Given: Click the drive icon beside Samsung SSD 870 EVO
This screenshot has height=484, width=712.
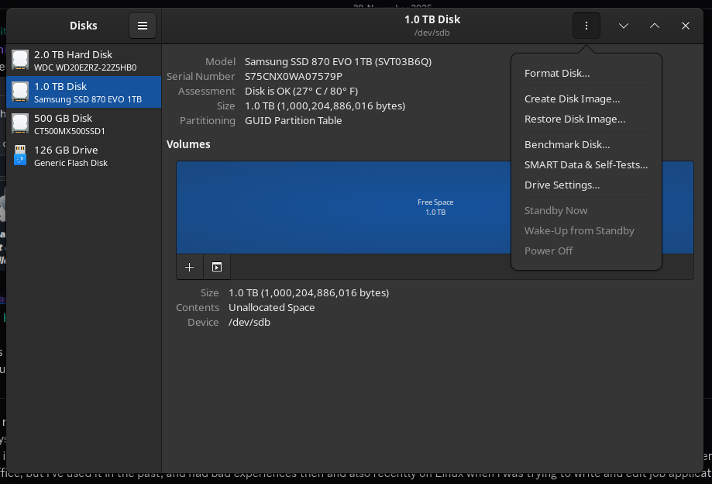Looking at the screenshot, I should (21, 91).
